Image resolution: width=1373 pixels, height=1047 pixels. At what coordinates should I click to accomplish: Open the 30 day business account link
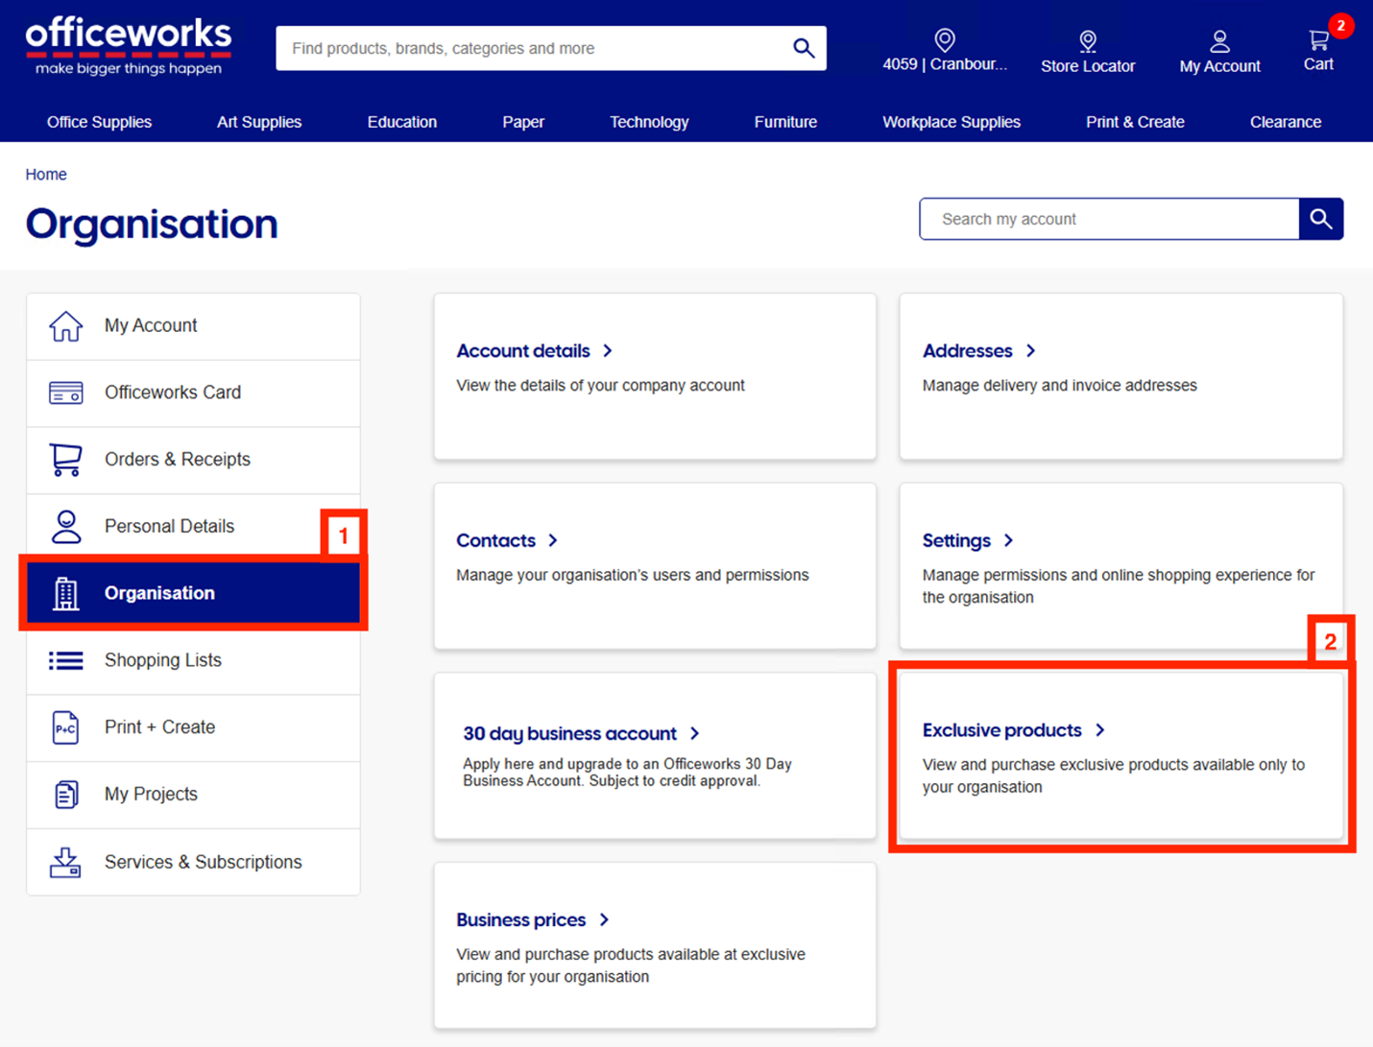(x=569, y=733)
